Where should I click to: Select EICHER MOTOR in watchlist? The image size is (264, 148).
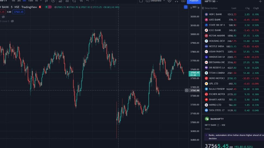pyautogui.click(x=233, y=94)
